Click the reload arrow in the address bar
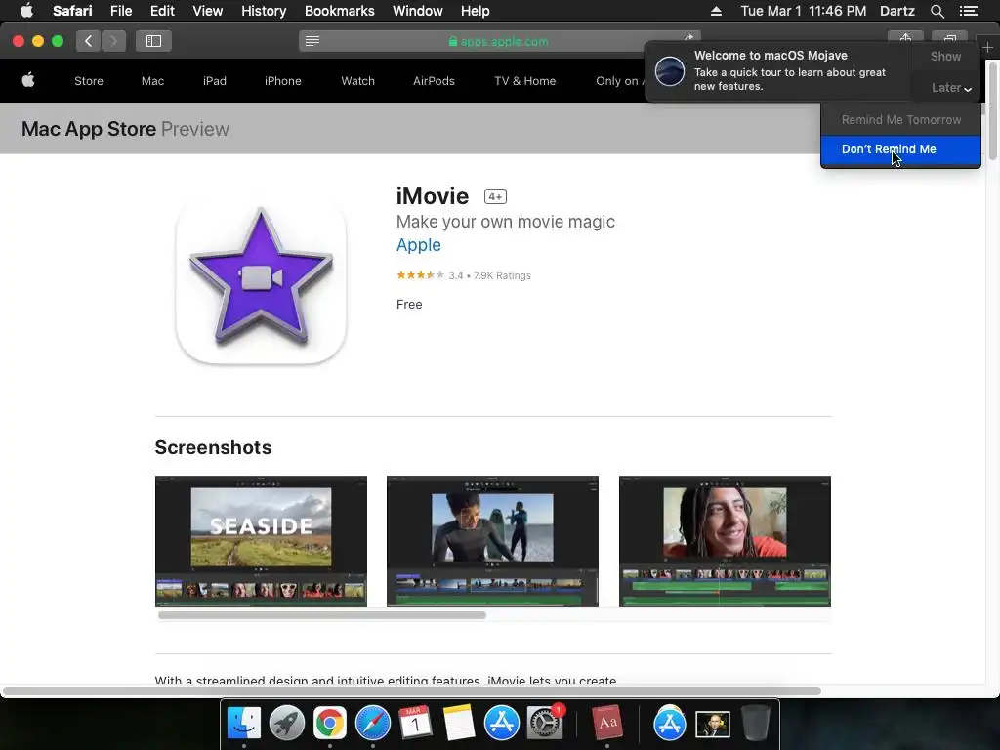This screenshot has width=1000, height=750. 688,37
